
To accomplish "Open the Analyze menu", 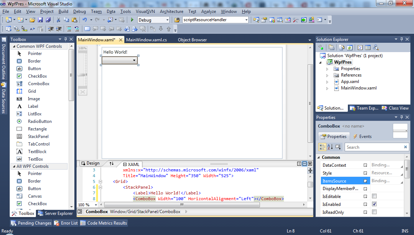I will (x=208, y=11).
